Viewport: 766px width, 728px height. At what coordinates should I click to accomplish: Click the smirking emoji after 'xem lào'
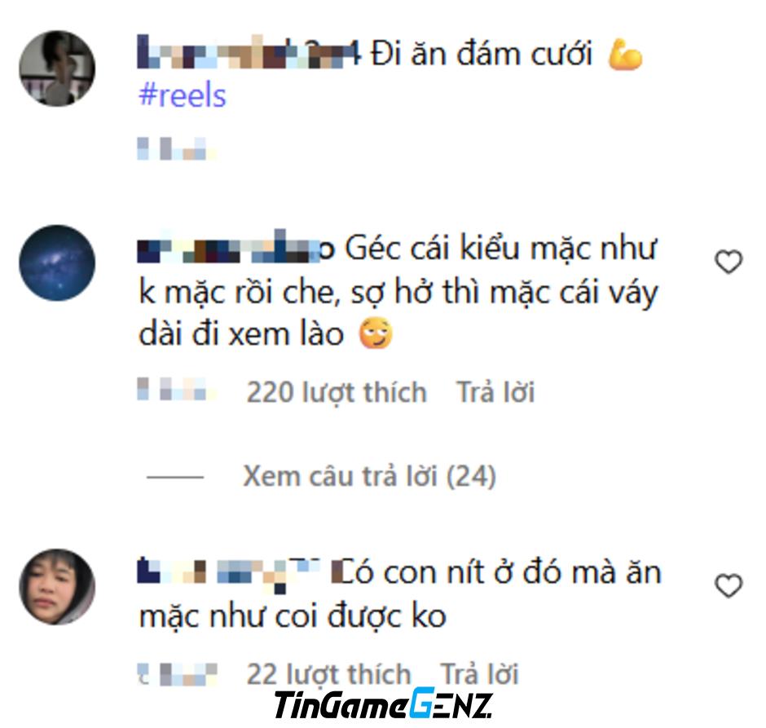point(375,333)
